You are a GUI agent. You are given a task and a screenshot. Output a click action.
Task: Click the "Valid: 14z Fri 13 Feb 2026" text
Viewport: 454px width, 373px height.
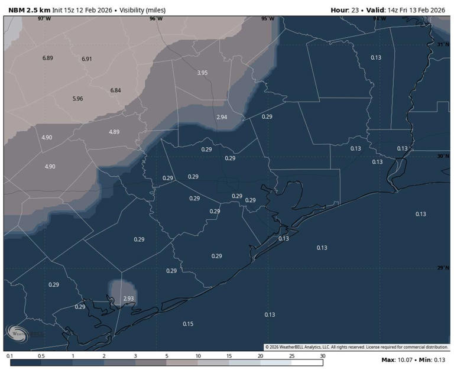click(406, 10)
